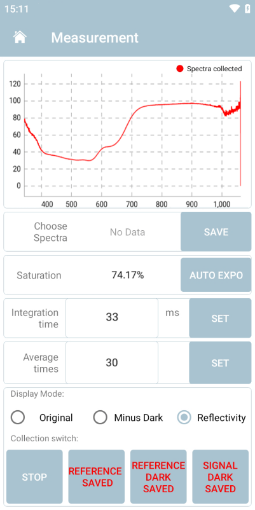Go home via the house icon
This screenshot has height=510, width=255.
pyautogui.click(x=20, y=38)
